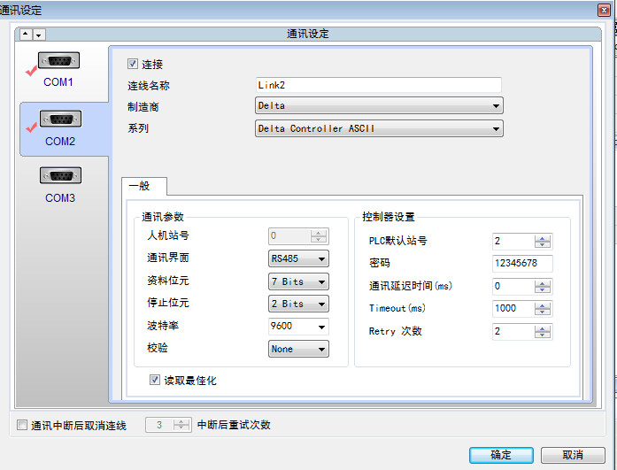Click the down arrow button in panel header
The width and height of the screenshot is (617, 470).
39,35
